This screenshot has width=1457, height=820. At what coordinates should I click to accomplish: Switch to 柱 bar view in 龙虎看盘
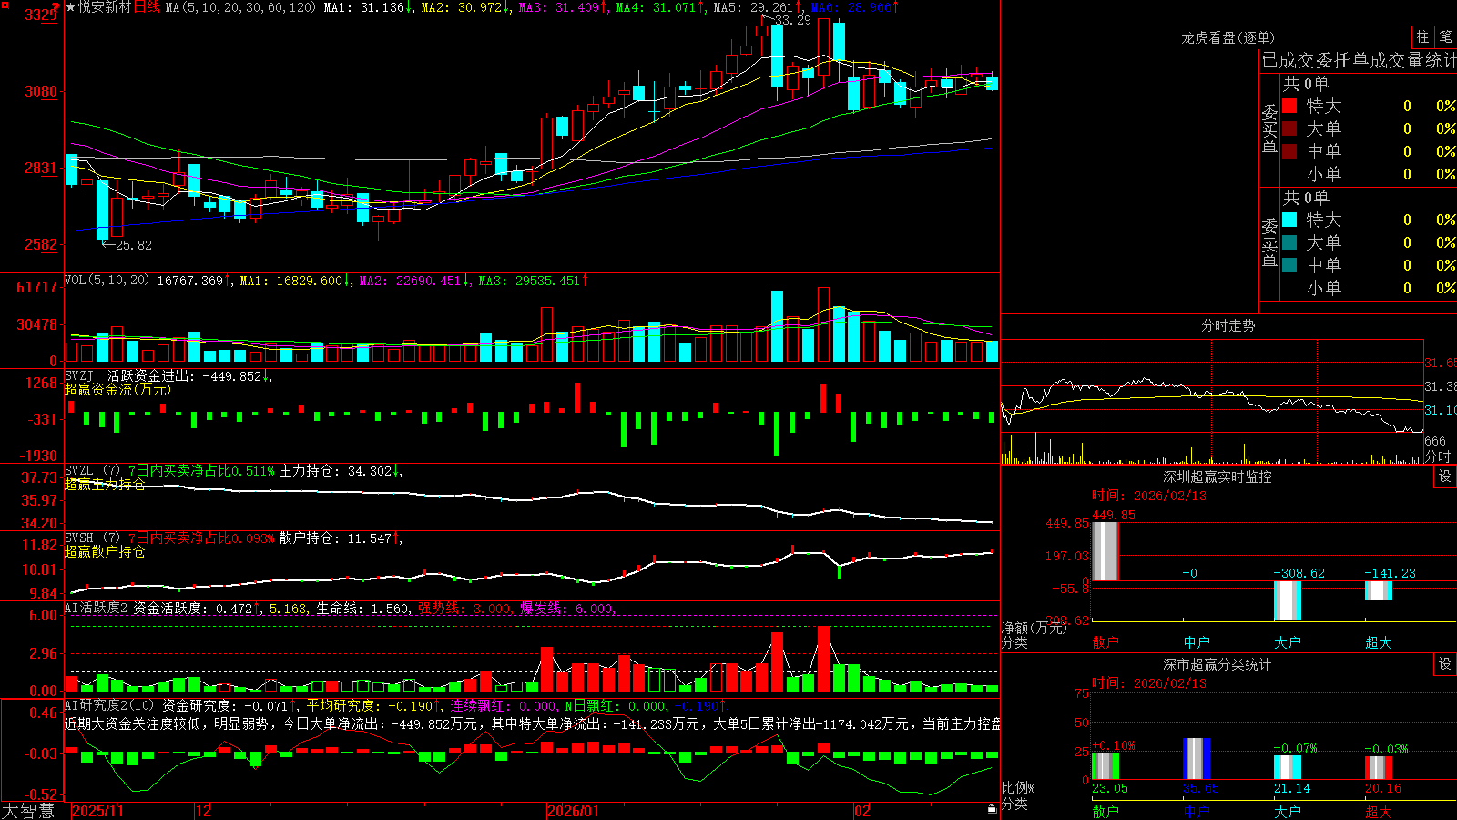click(x=1422, y=37)
